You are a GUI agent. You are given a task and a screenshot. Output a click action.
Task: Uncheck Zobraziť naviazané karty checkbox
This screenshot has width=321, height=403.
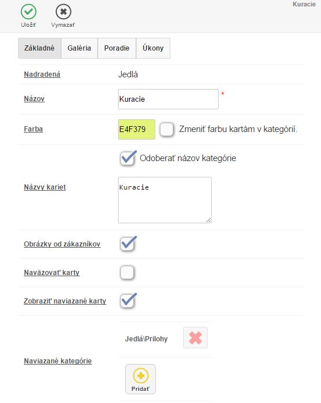click(128, 301)
